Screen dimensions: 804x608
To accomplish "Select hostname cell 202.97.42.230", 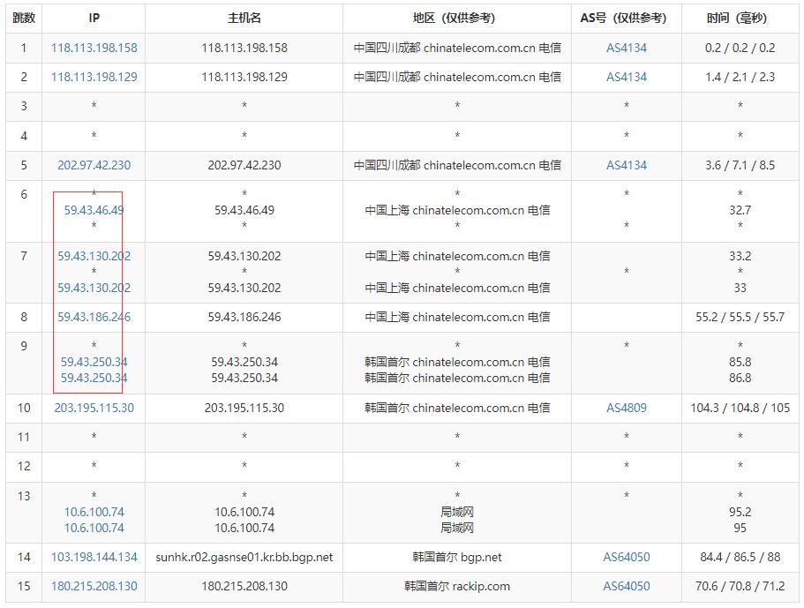I will [x=244, y=165].
